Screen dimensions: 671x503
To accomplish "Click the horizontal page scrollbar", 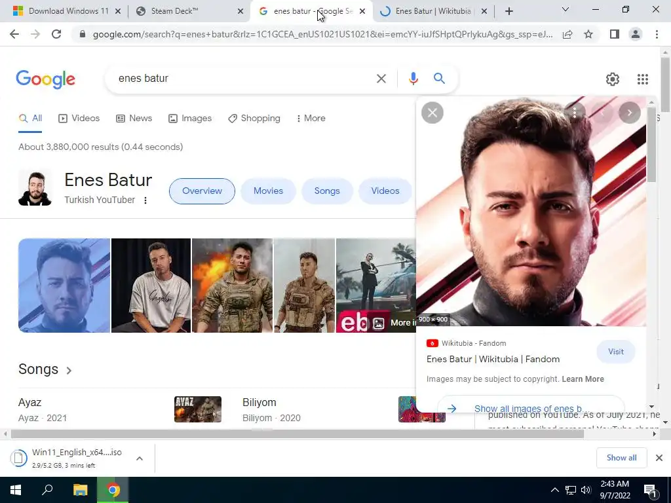I will coord(297,434).
